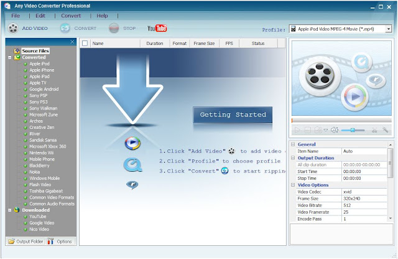
Task: Click the Status column header
Action: pos(258,44)
